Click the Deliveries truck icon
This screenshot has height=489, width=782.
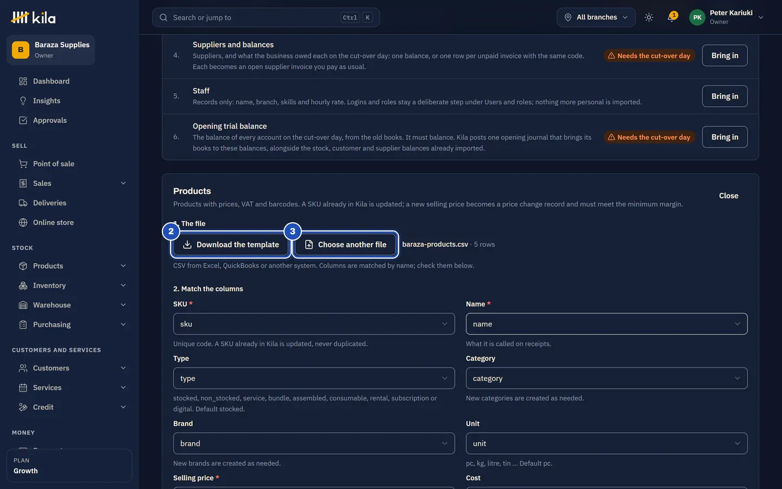[x=23, y=203]
